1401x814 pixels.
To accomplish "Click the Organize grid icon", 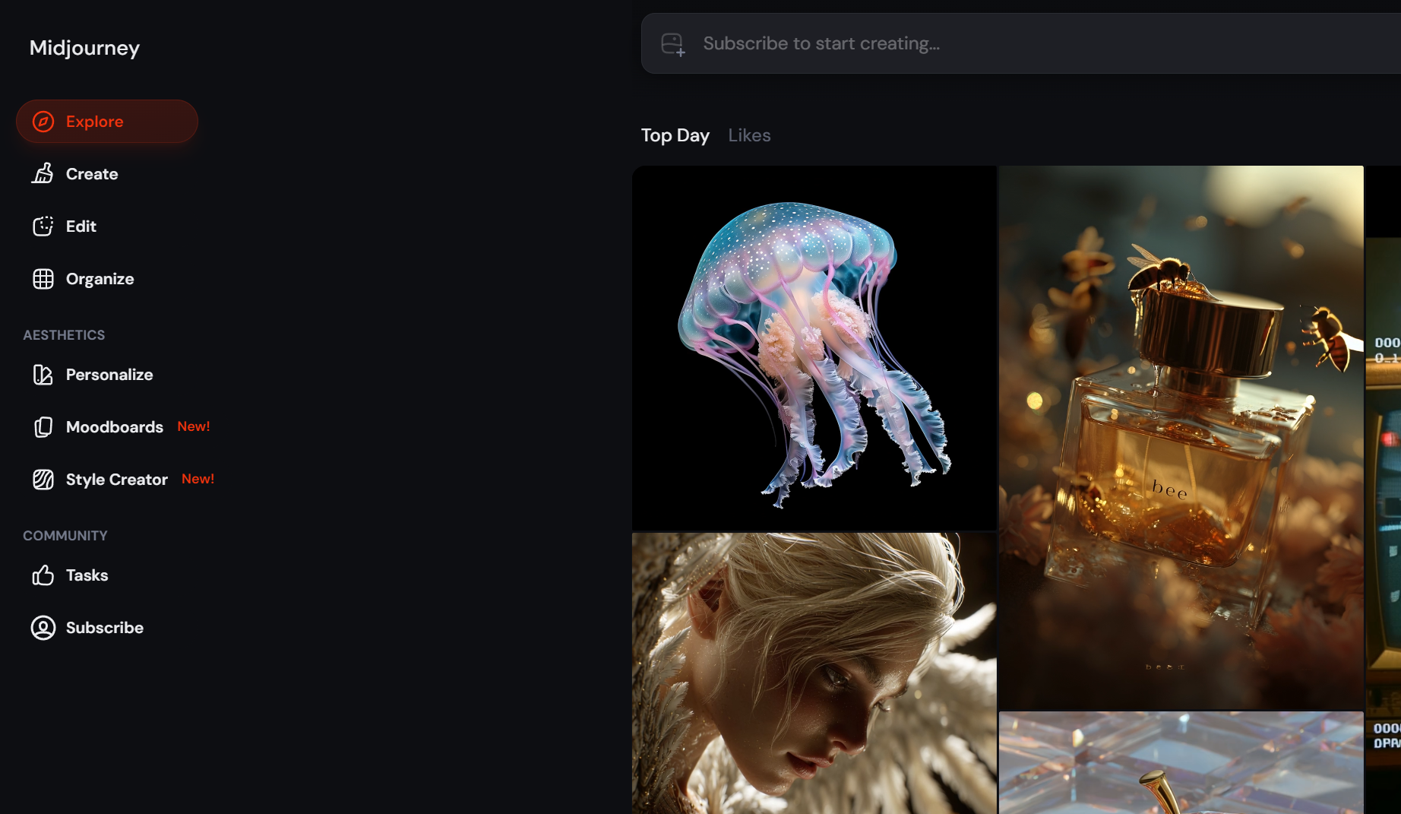I will (x=43, y=279).
